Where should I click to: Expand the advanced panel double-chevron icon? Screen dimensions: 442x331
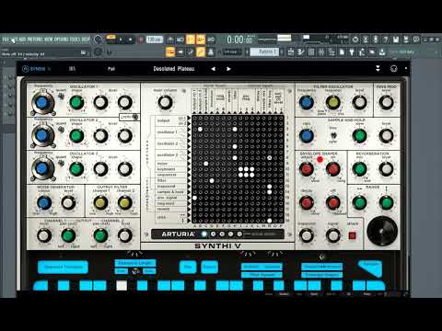pyautogui.click(x=378, y=69)
